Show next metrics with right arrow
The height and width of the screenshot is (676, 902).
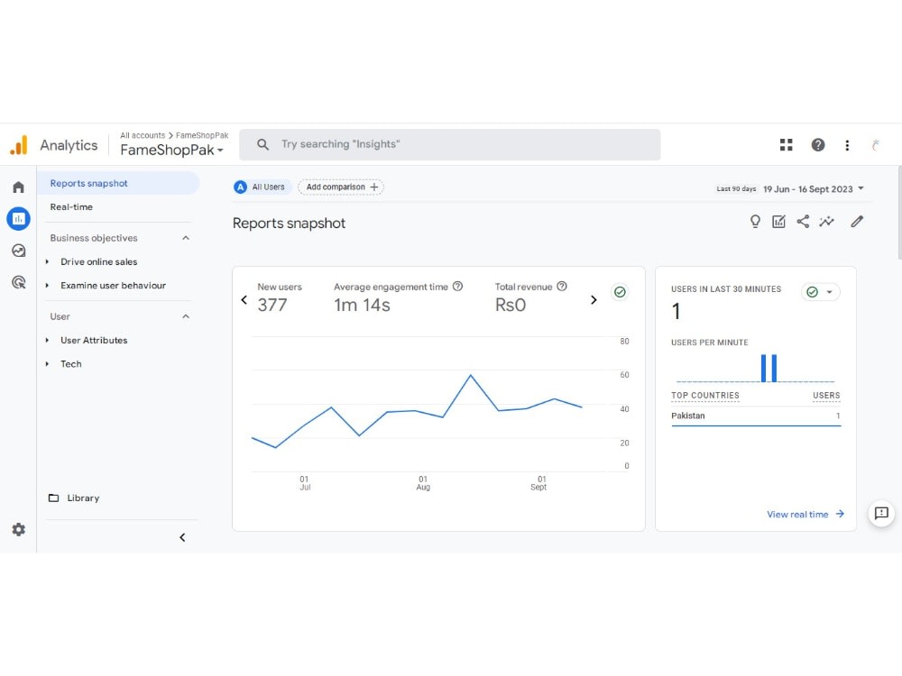tap(594, 299)
